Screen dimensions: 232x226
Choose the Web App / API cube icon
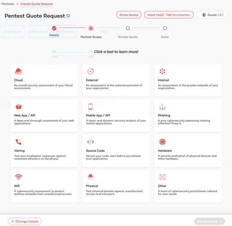click(x=18, y=107)
